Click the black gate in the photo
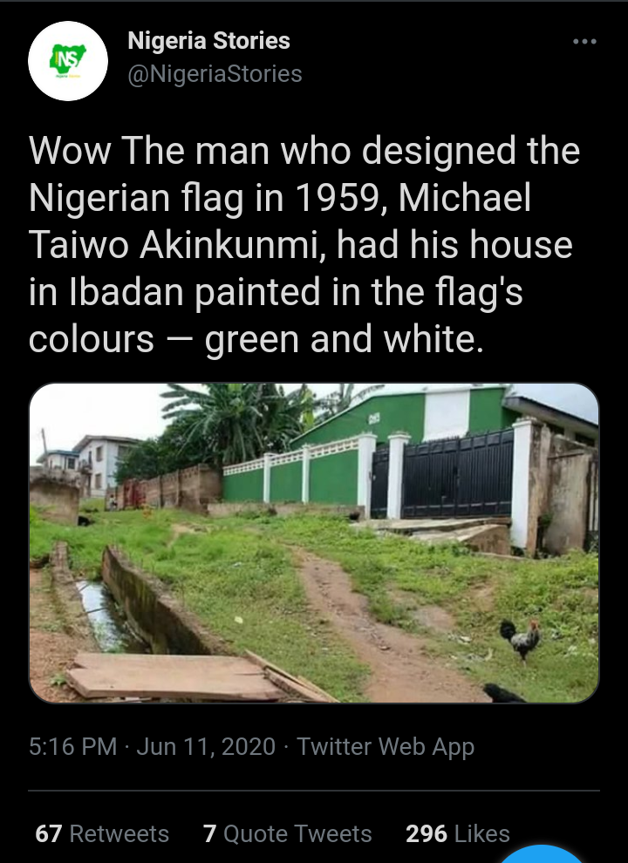Viewport: 628px width, 863px height. (457, 474)
